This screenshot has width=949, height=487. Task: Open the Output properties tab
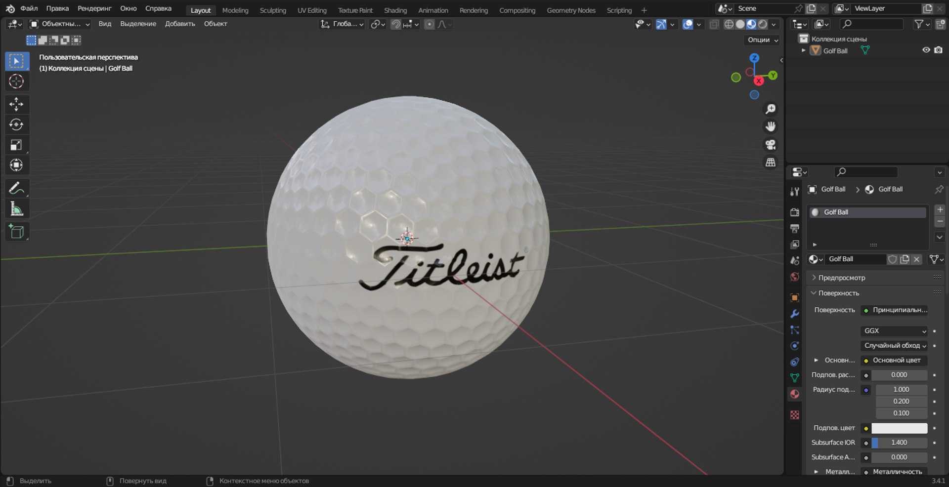(795, 228)
